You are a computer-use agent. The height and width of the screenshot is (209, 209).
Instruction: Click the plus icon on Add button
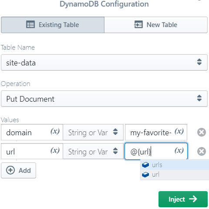[x=10, y=170]
